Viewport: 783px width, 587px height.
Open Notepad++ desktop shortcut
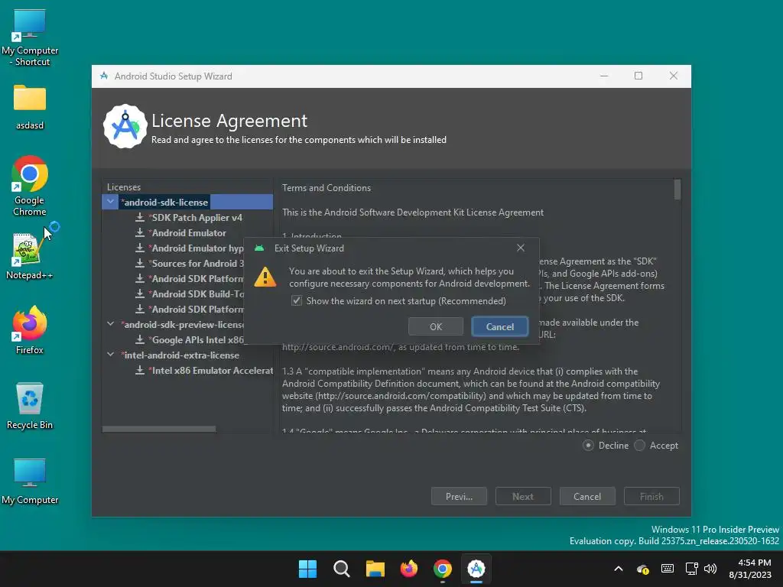tap(29, 257)
